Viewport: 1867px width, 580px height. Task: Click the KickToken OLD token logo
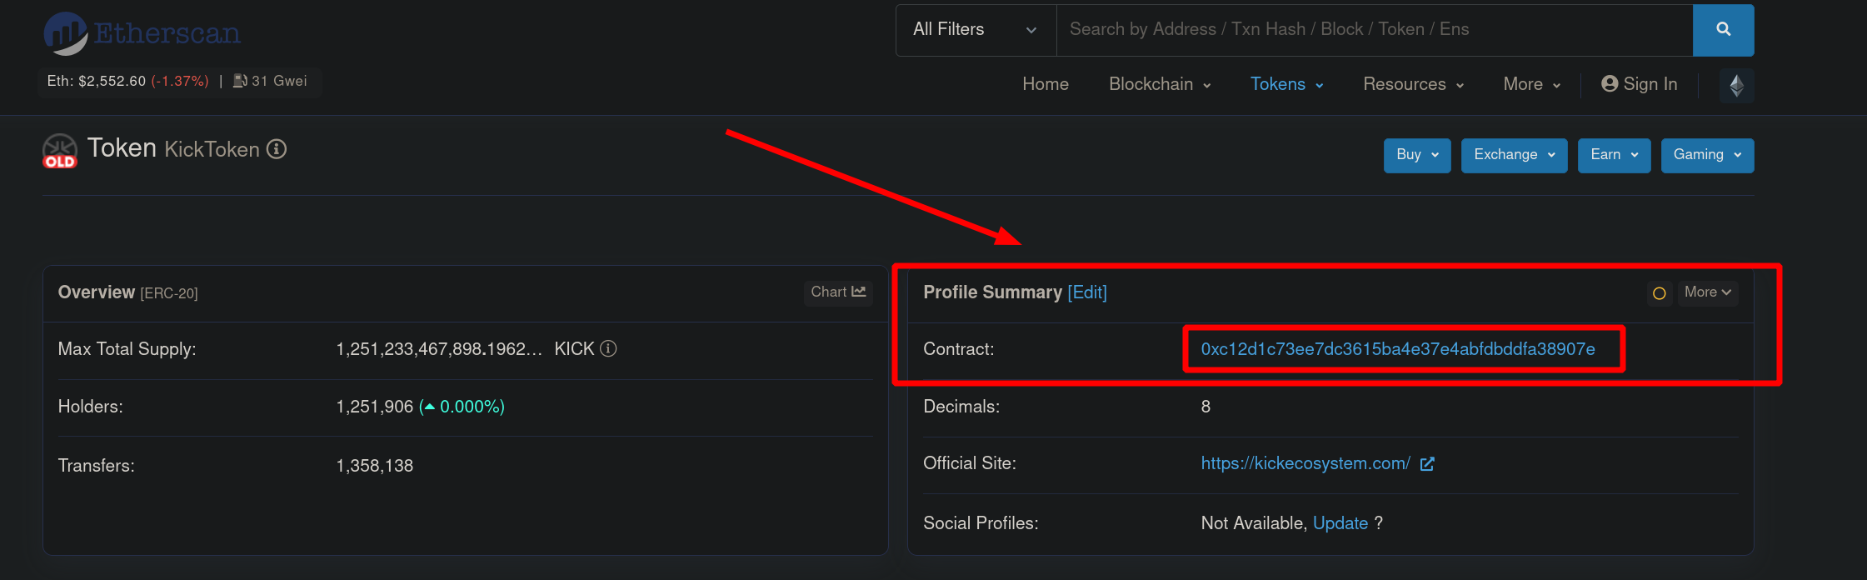[60, 151]
